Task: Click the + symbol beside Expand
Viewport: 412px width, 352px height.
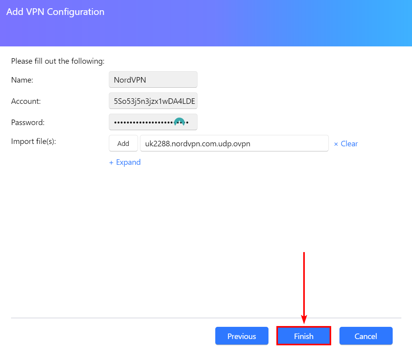Action: point(111,162)
